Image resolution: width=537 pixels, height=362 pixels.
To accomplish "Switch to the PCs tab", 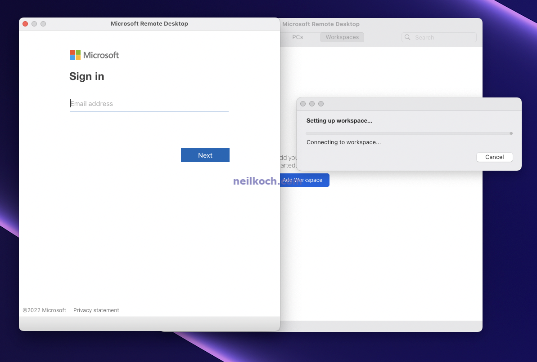I will click(x=298, y=37).
